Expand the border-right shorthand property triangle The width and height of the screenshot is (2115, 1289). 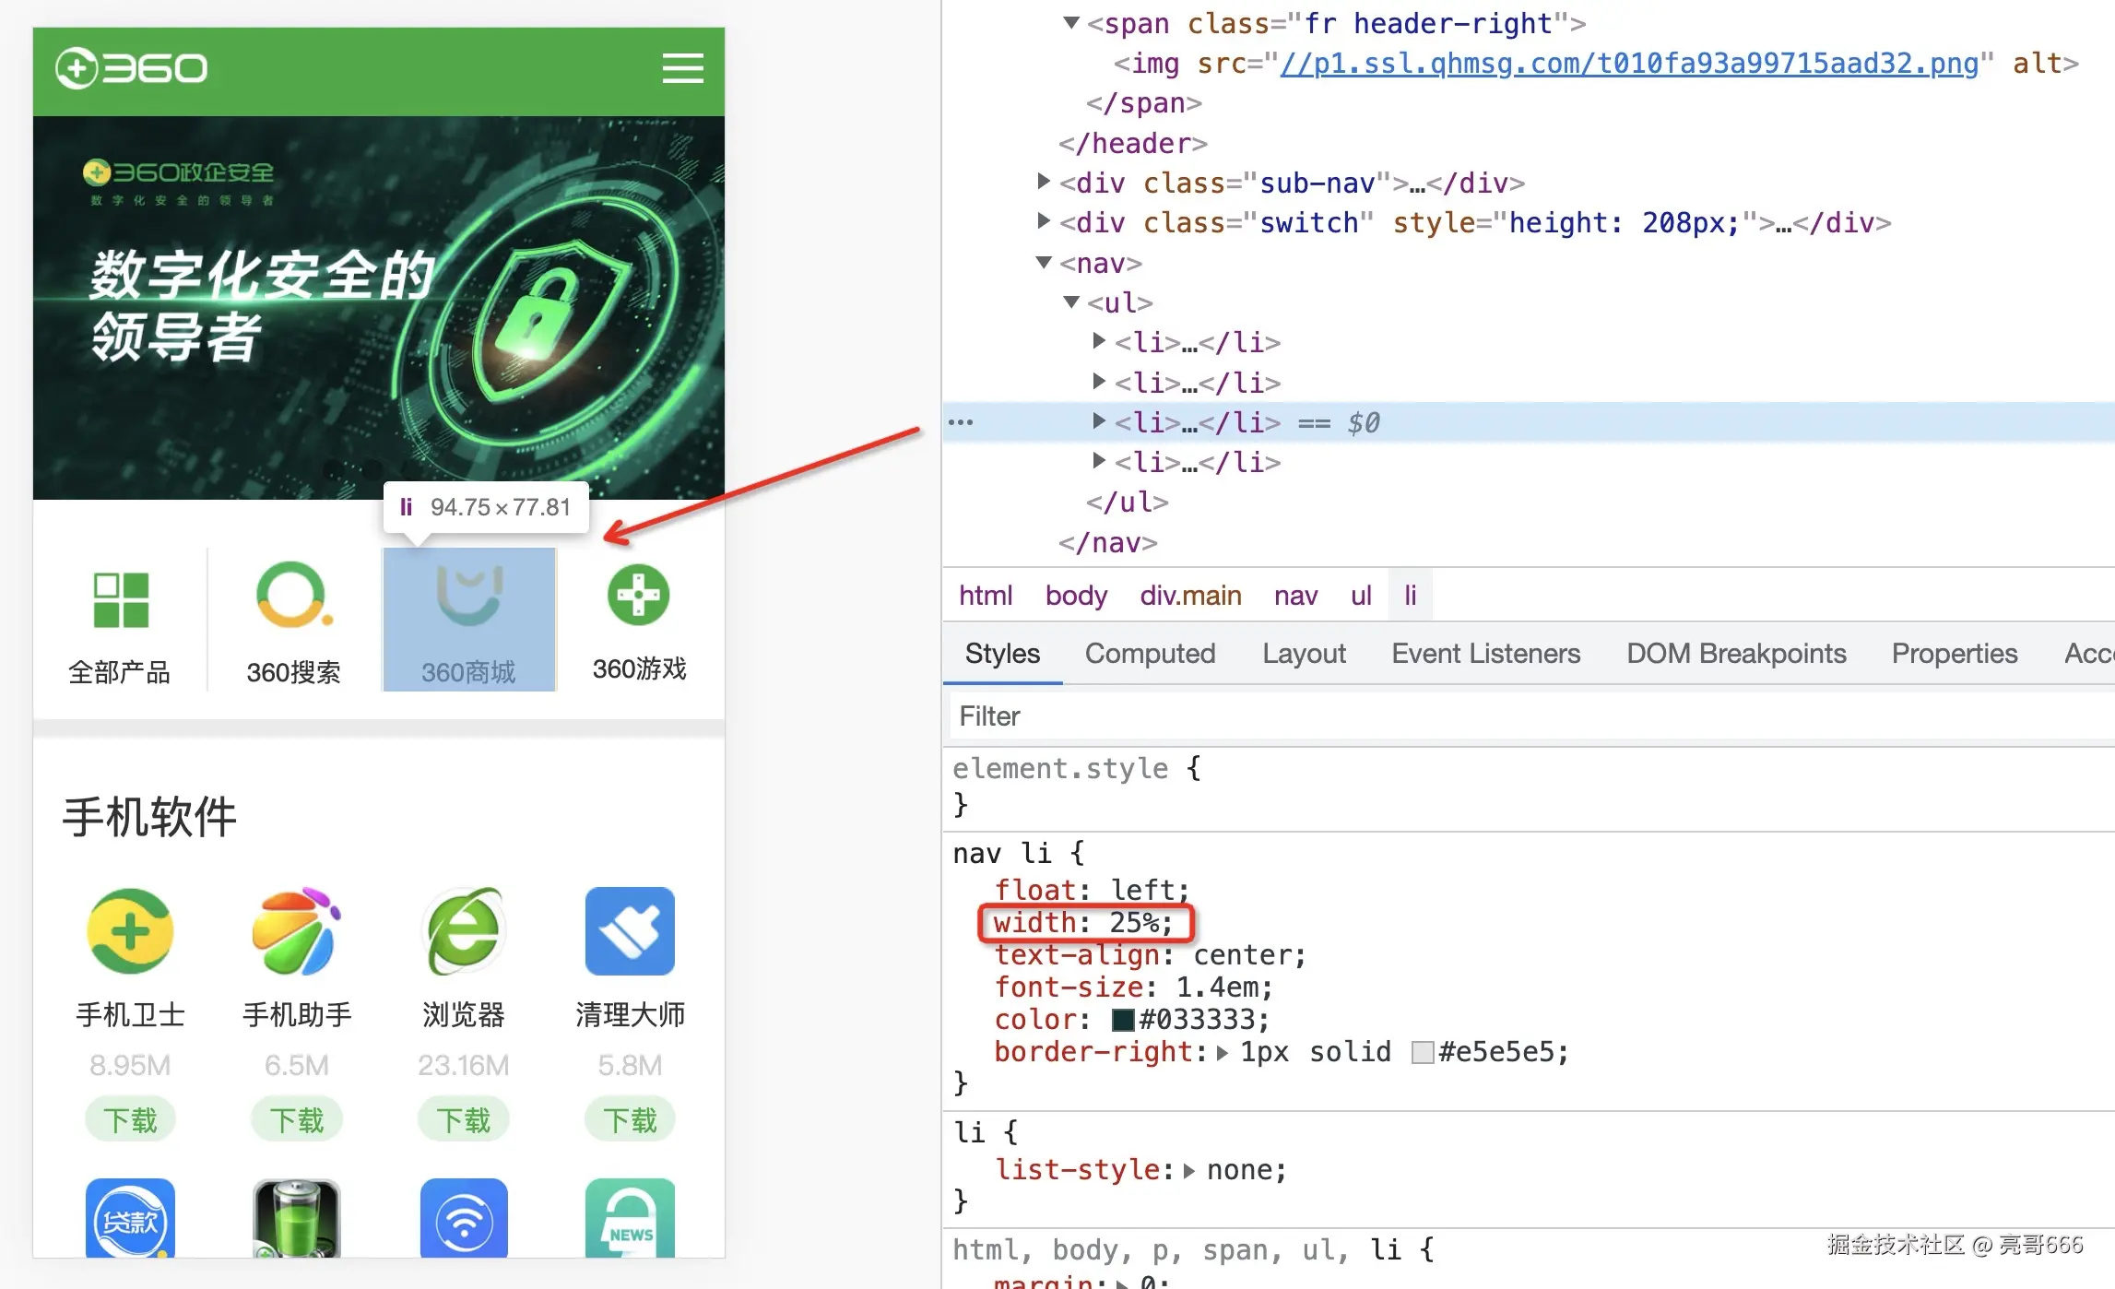pyautogui.click(x=1223, y=1053)
